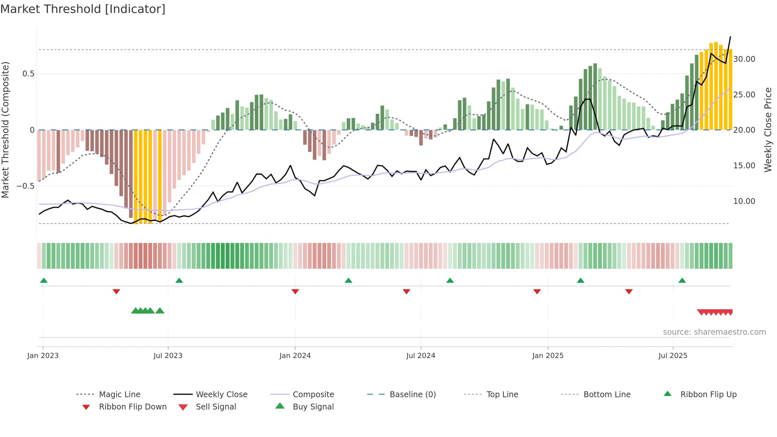Select the ribbon flip down marker in April 2025

629,292
